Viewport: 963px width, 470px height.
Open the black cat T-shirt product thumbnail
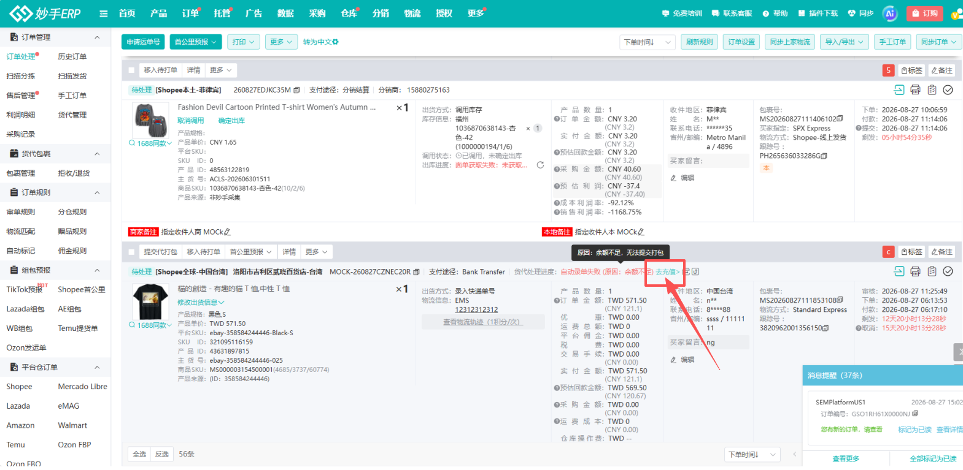150,302
